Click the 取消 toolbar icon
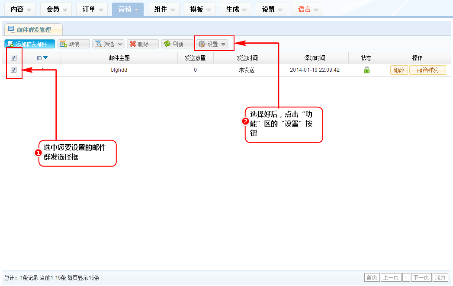The width and height of the screenshot is (453, 286). (x=64, y=44)
